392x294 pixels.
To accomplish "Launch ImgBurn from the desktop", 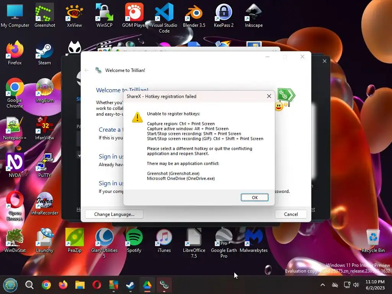I will coord(44,90).
